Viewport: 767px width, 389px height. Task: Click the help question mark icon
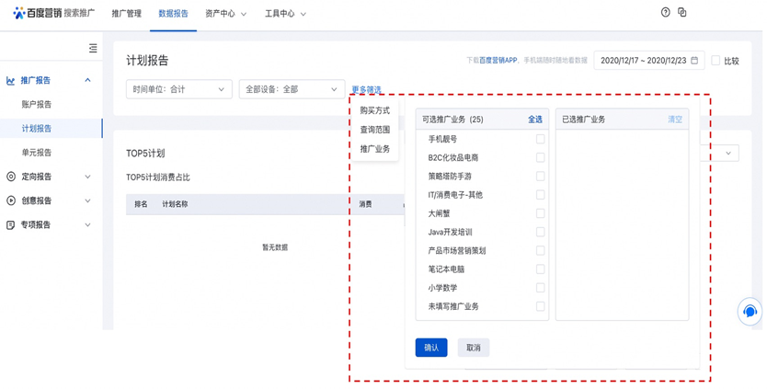665,13
